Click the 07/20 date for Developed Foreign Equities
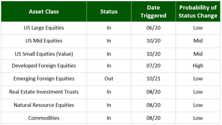Viewport: 222px width, 125px height. coord(154,66)
